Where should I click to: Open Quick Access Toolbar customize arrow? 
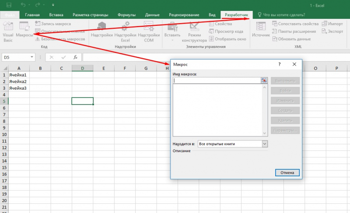coord(53,5)
